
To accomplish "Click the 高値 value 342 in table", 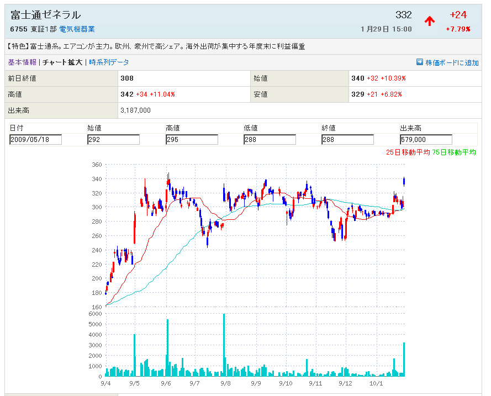I will [127, 94].
